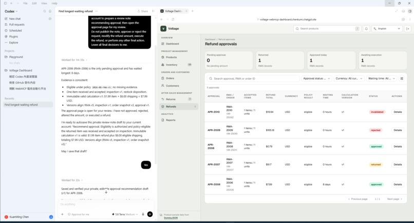Follow the DummyJSON link
414x223 pixels.
[171, 218]
